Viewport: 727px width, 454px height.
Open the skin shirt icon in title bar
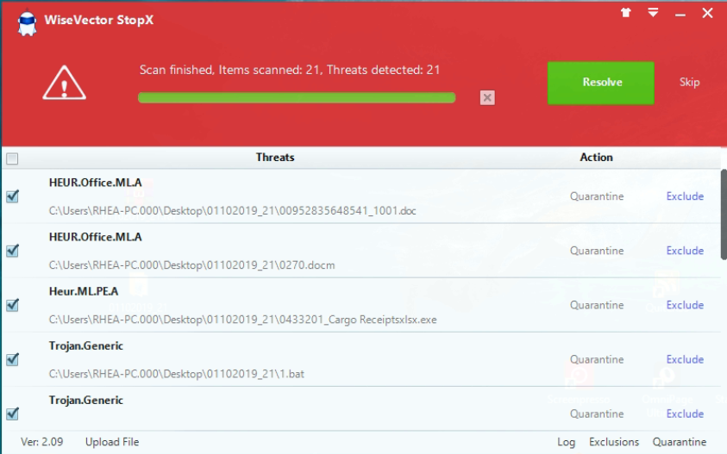pyautogui.click(x=626, y=13)
